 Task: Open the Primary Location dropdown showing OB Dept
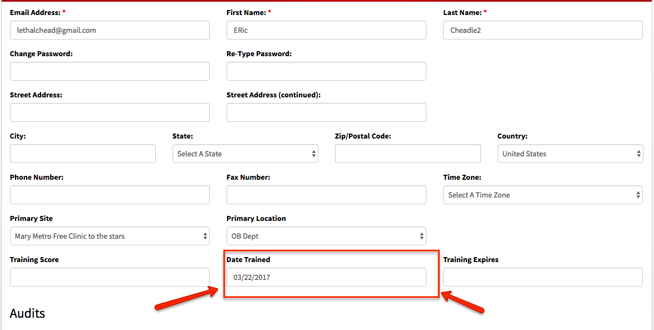click(x=326, y=236)
